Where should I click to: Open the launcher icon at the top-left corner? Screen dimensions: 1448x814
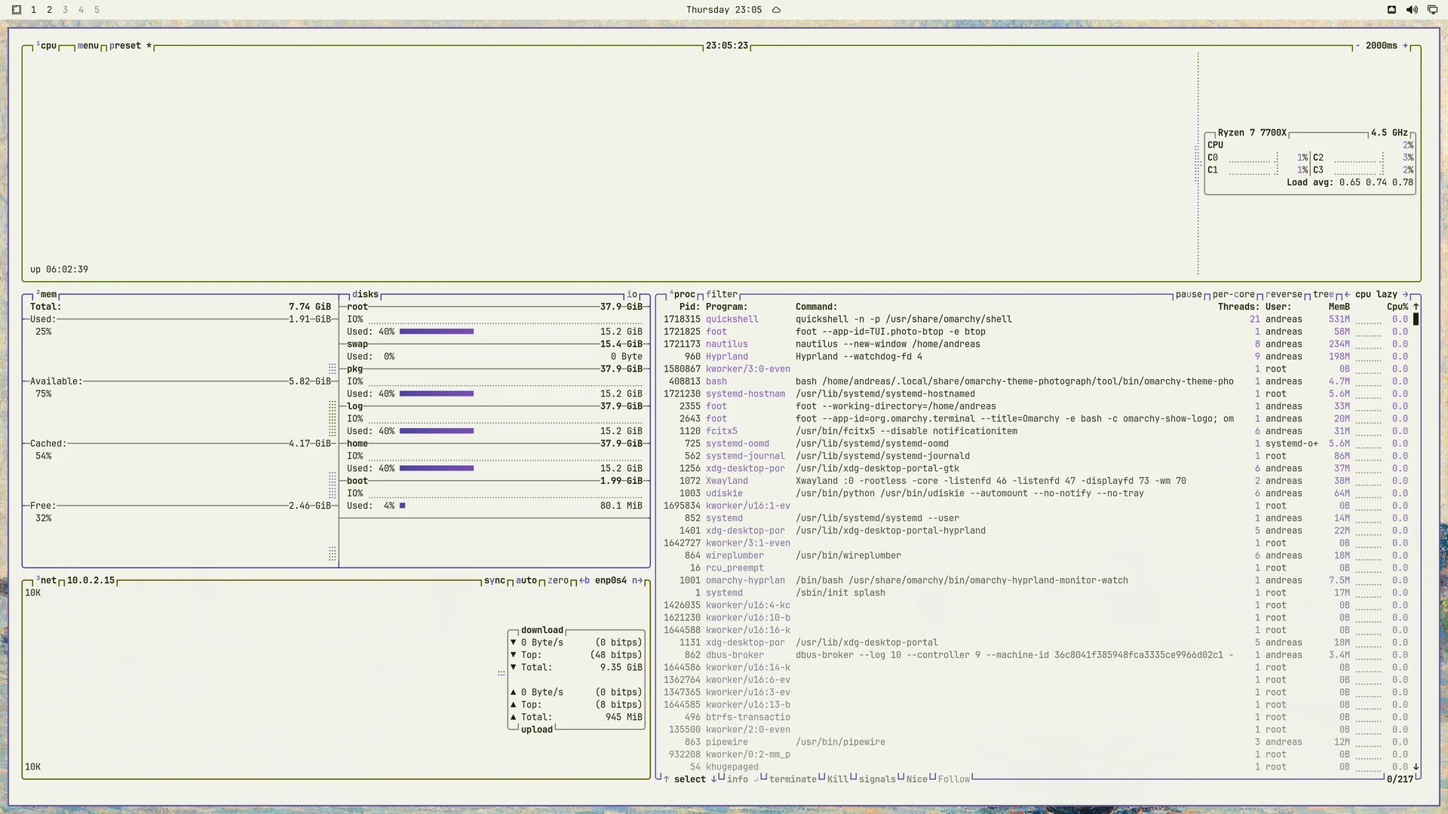[x=17, y=10]
